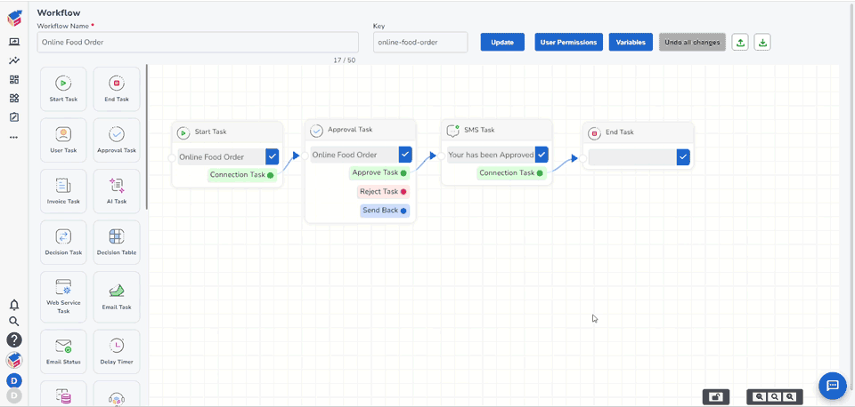Toggle the canvas lock button
Screen dimensions: 855x407
click(x=715, y=397)
